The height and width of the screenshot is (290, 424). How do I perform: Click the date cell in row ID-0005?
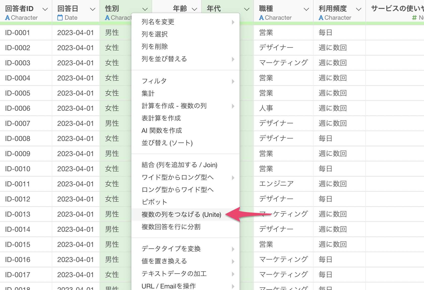(76, 93)
